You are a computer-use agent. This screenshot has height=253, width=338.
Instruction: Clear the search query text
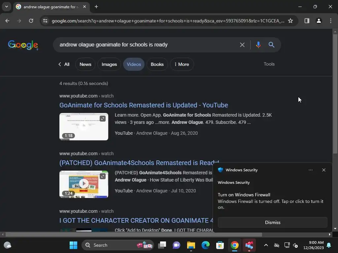click(x=242, y=45)
